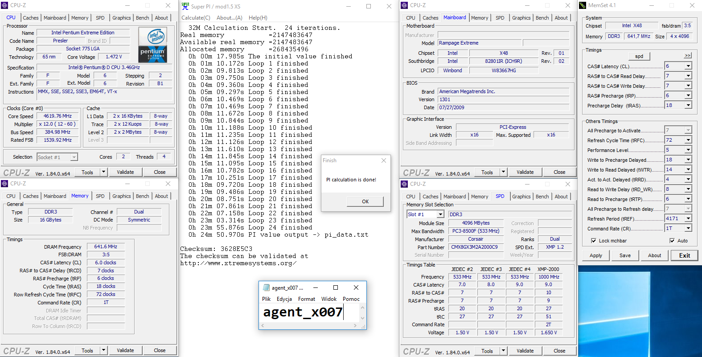
Task: Open the Help(H) menu in Super PI
Action: [x=258, y=18]
